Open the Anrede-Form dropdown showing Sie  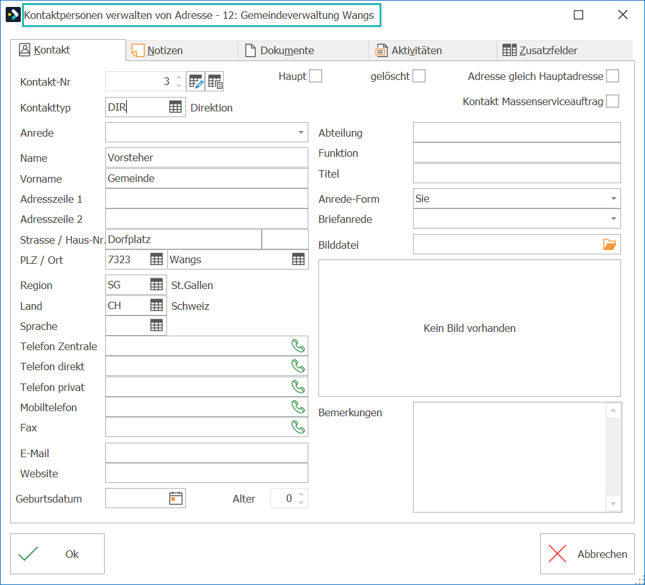click(613, 198)
